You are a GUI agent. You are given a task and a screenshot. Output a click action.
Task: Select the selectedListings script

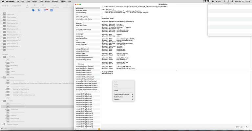pyautogui.click(x=87, y=11)
